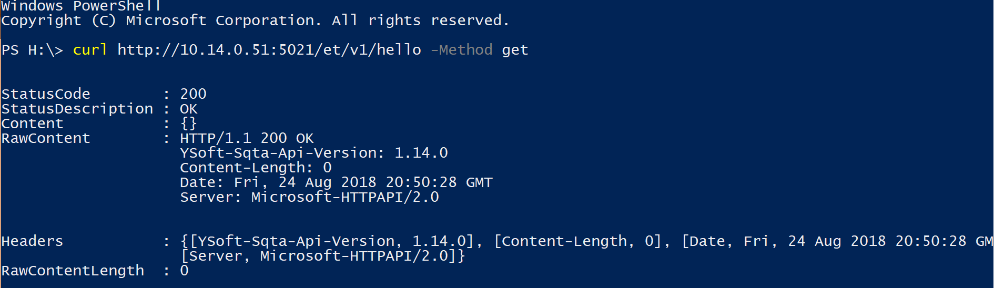Click the HTTP/1.1 200 OK line

pyautogui.click(x=247, y=138)
